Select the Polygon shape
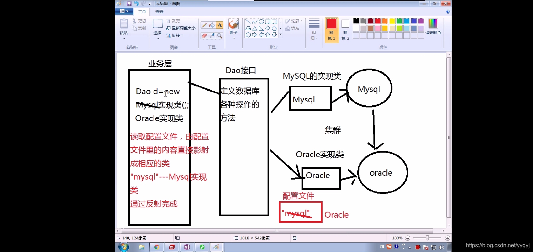 (248, 28)
